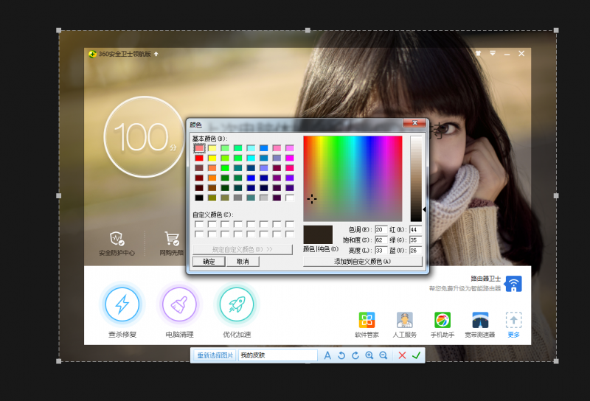This screenshot has height=401, width=590.
Task: Open 软件管家 software manager icon
Action: click(x=367, y=320)
